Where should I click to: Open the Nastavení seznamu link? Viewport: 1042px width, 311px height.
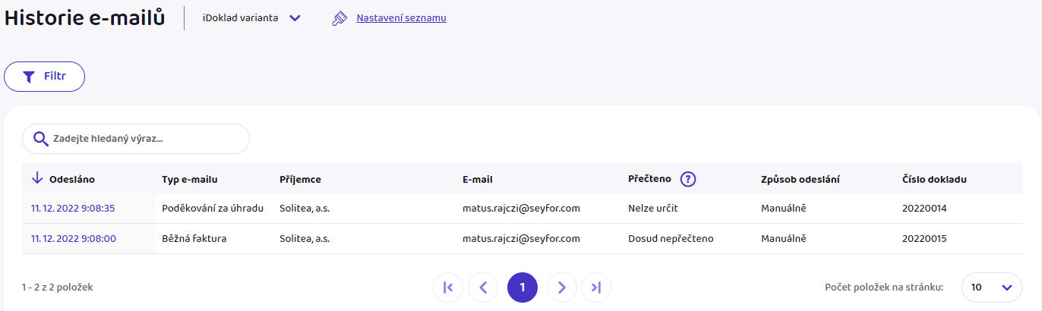click(x=401, y=17)
